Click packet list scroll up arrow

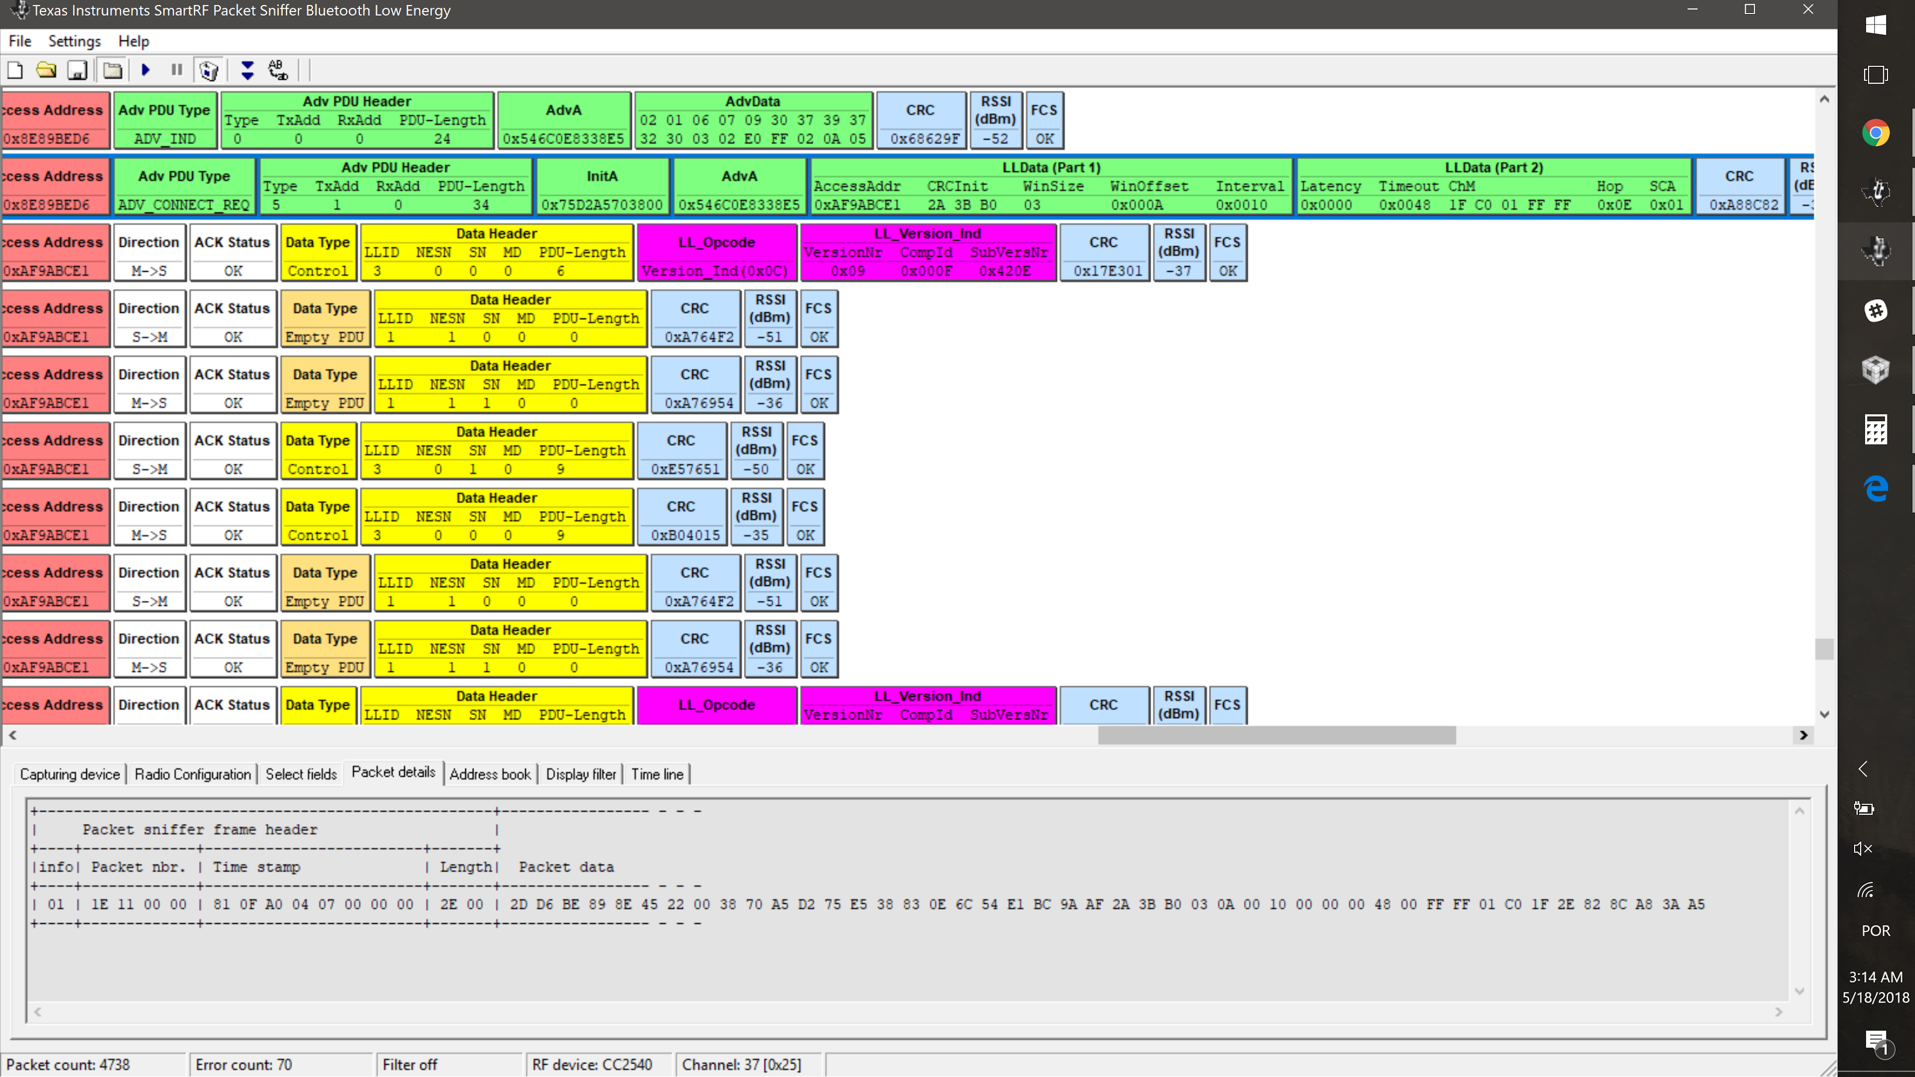click(1824, 100)
